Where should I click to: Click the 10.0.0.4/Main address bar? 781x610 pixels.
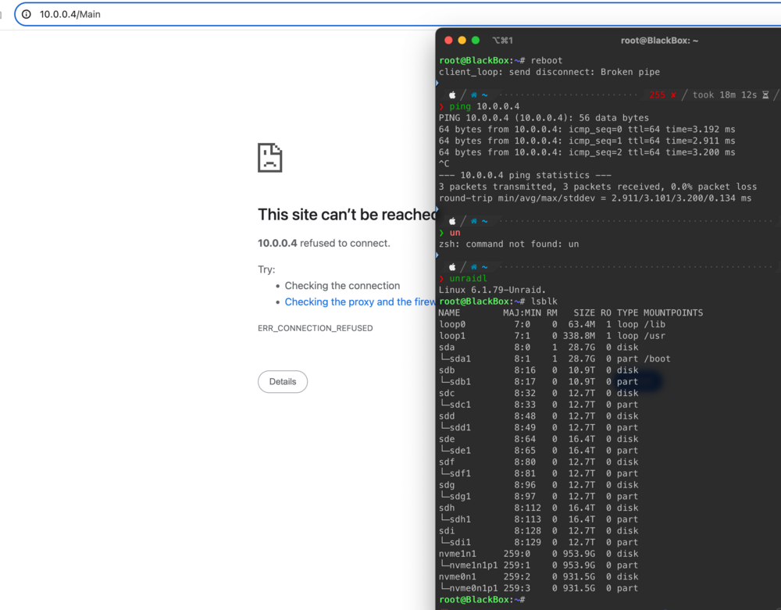pyautogui.click(x=398, y=14)
